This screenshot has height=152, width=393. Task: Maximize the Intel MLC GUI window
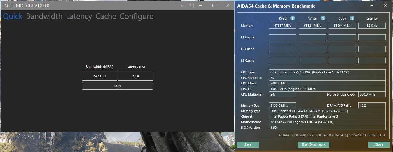[x=214, y=6]
